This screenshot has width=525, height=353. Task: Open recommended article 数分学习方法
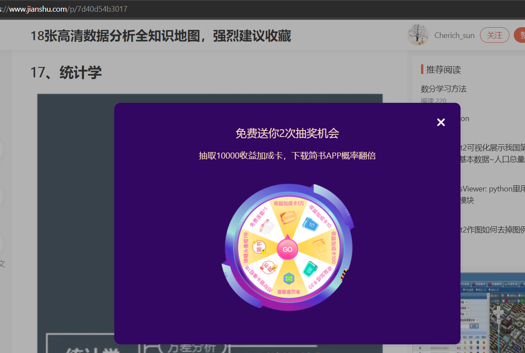[x=444, y=89]
